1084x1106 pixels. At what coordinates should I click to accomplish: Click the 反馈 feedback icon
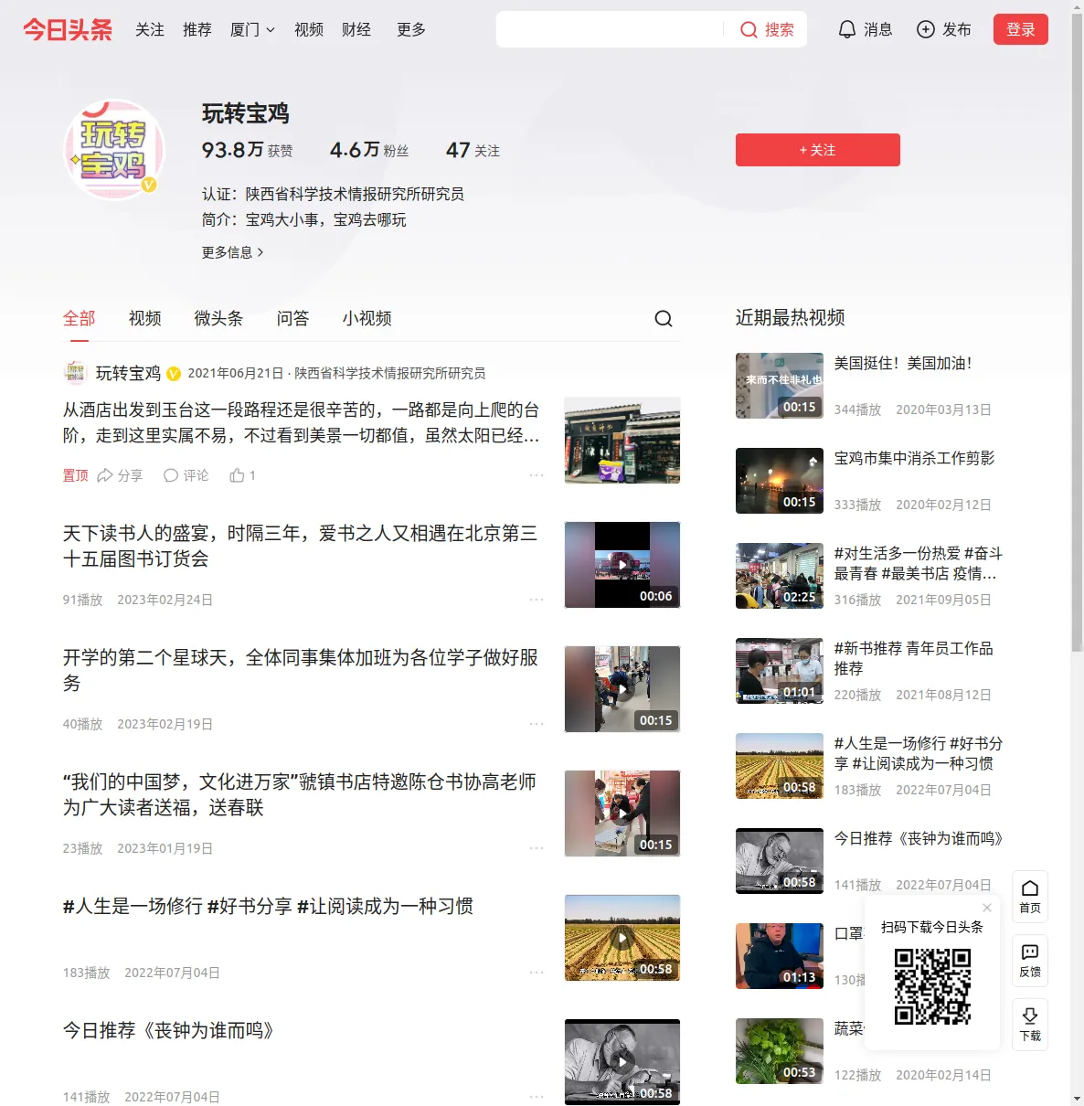[1030, 952]
